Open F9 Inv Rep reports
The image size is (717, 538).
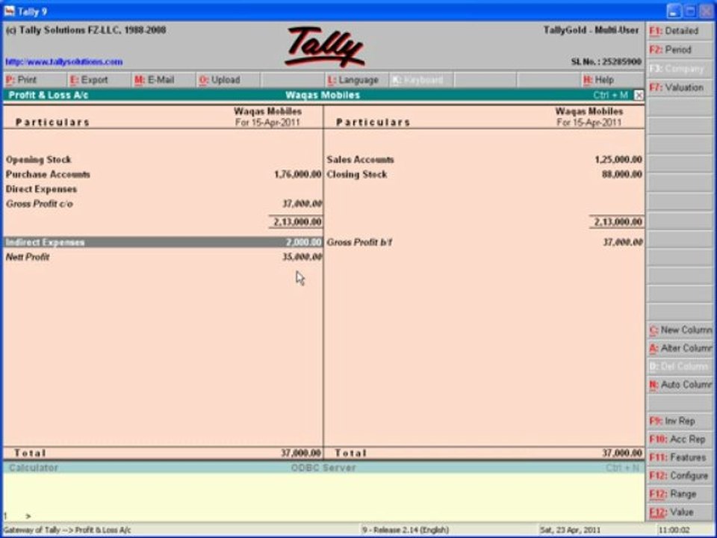[x=680, y=421]
